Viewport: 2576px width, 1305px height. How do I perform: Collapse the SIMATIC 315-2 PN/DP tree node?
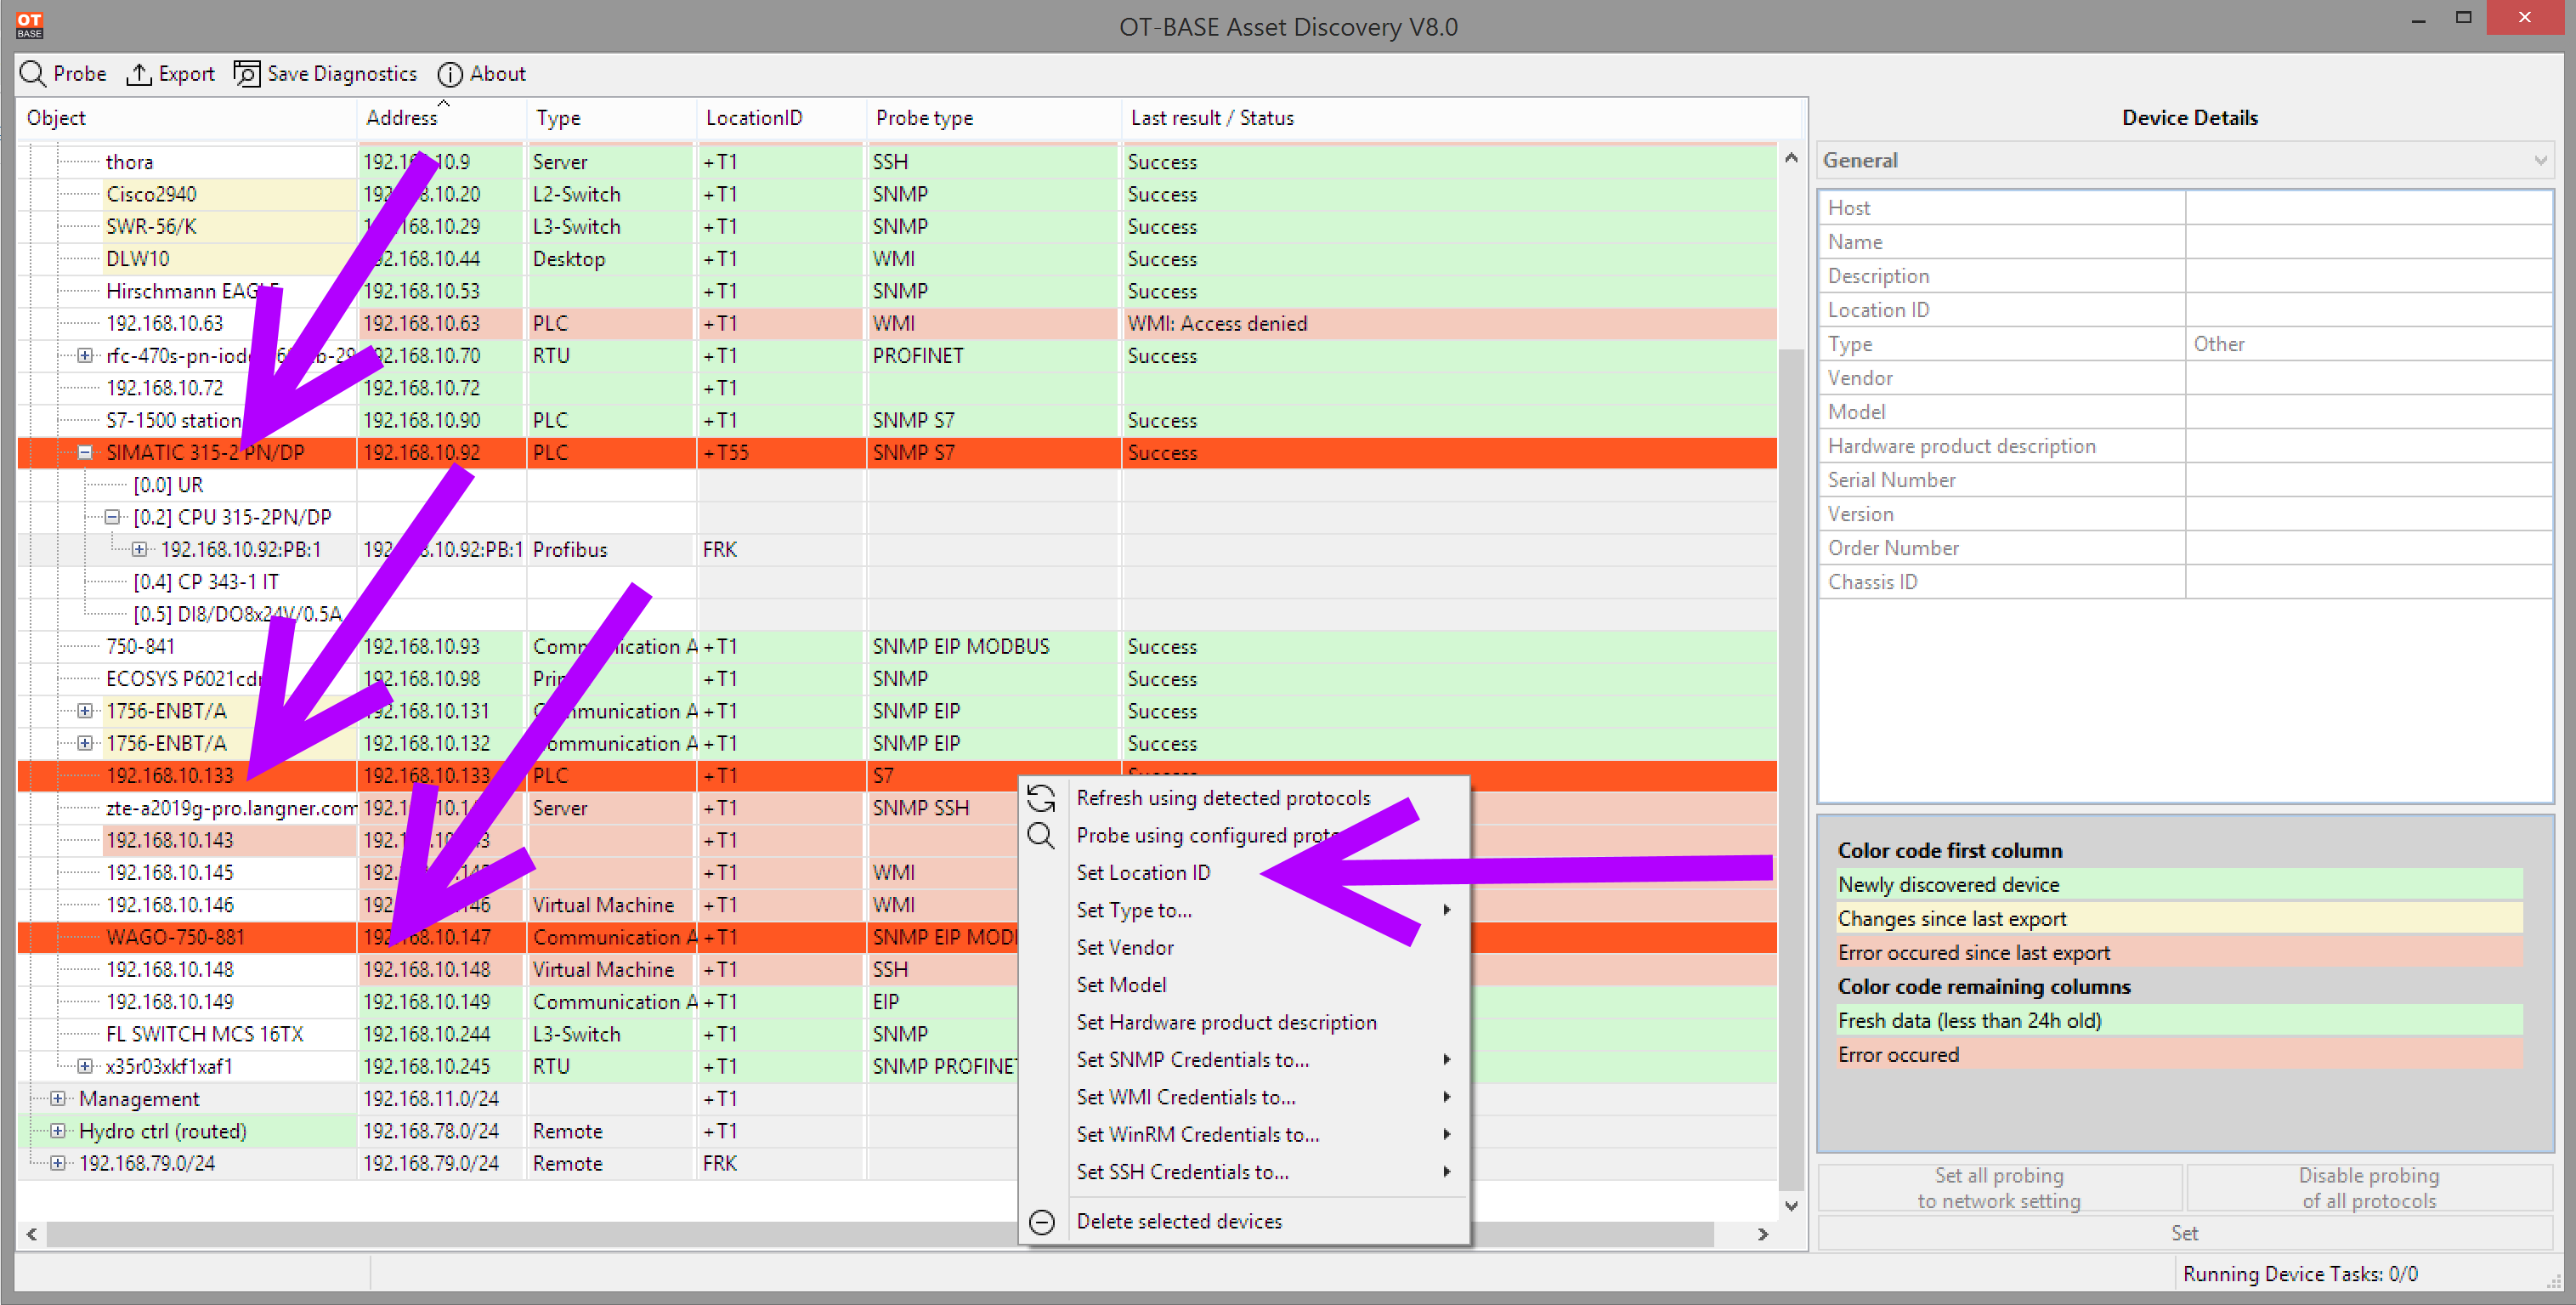coord(85,453)
